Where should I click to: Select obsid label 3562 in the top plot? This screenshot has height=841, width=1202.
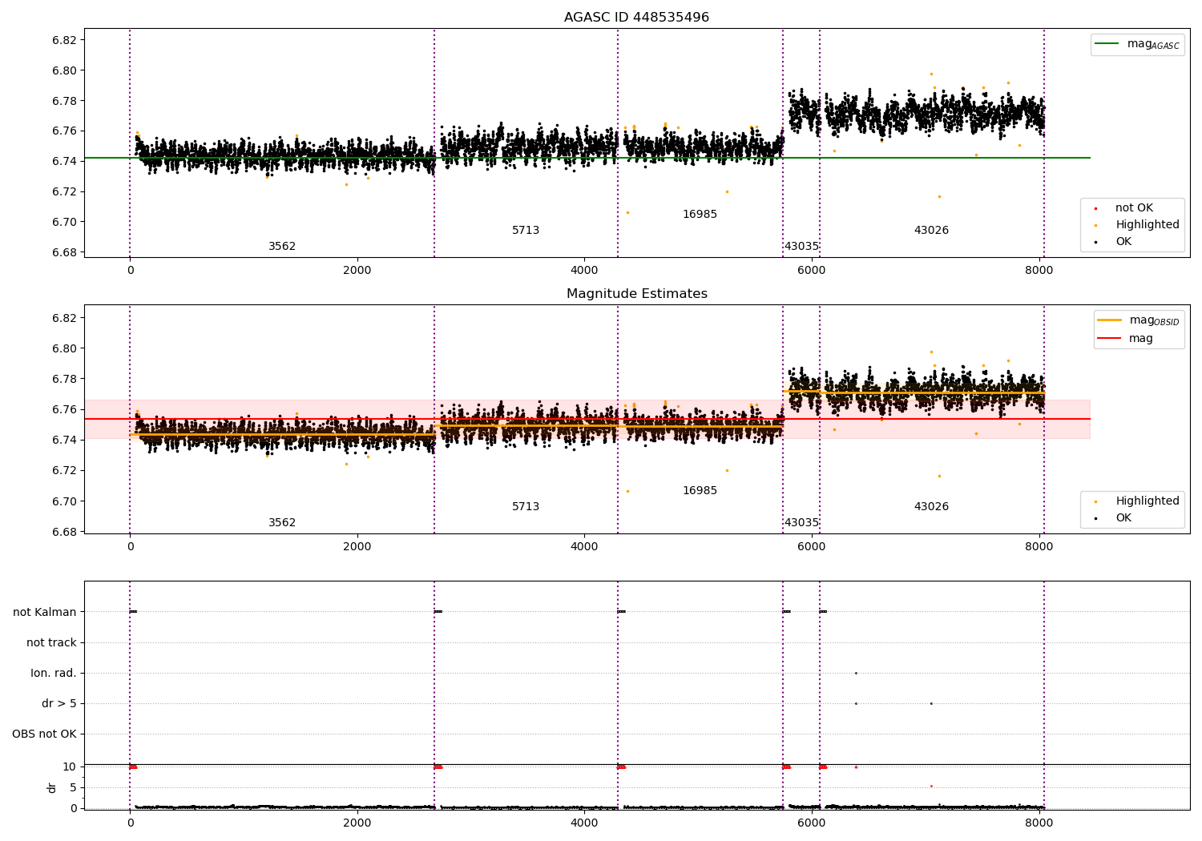pyautogui.click(x=282, y=247)
